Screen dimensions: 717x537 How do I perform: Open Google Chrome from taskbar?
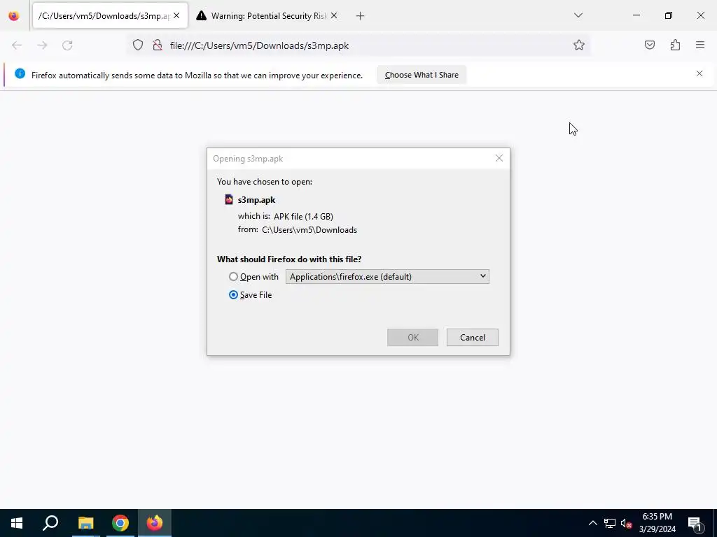pos(120,523)
